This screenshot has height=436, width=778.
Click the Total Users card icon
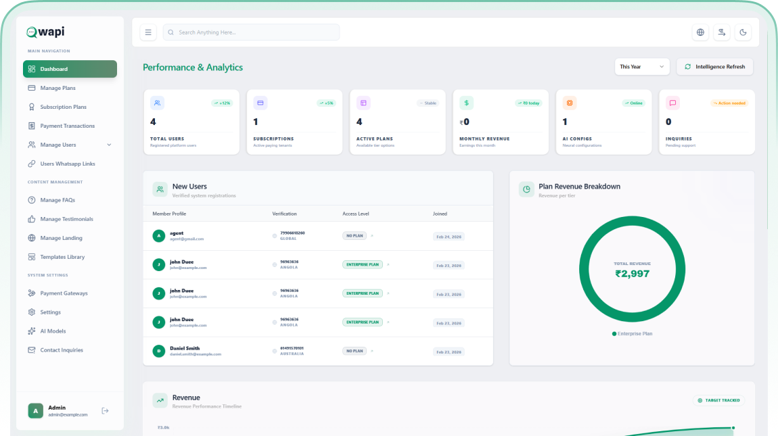tap(157, 103)
